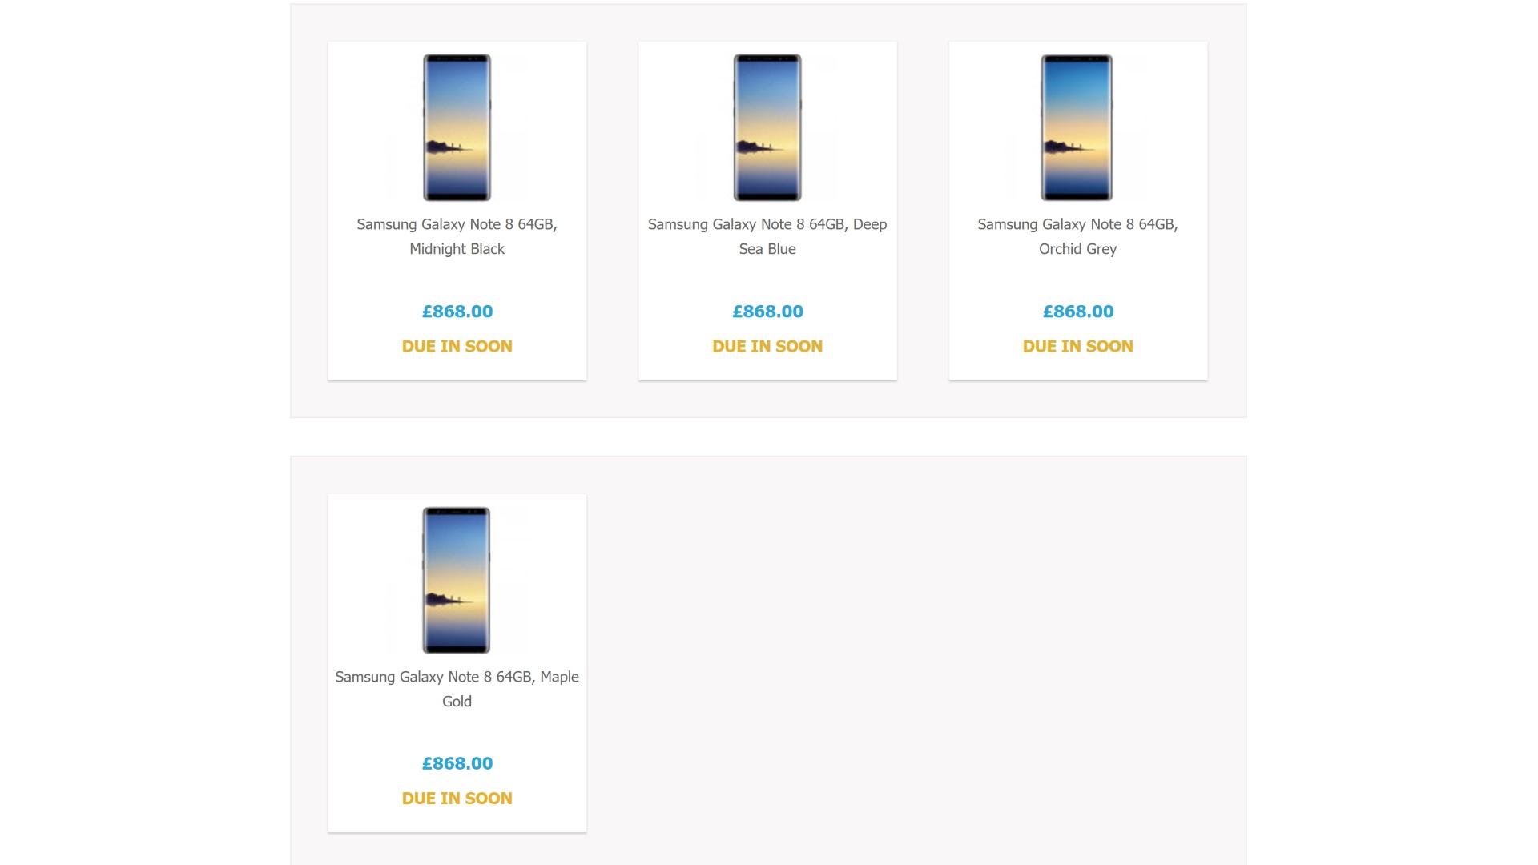Click DUE IN SOON on the Deep Sea Blue card
1538x865 pixels.
click(767, 347)
